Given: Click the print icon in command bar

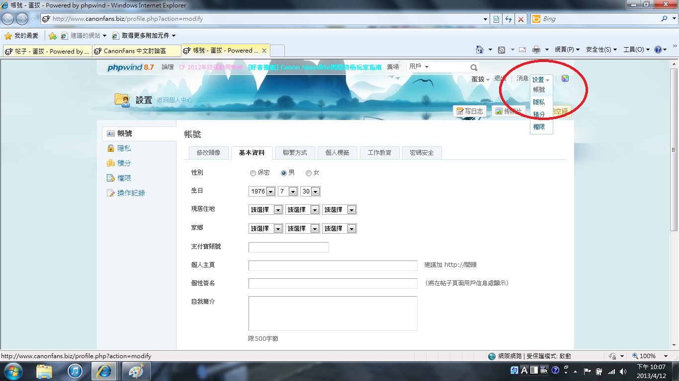Looking at the screenshot, I should 536,50.
